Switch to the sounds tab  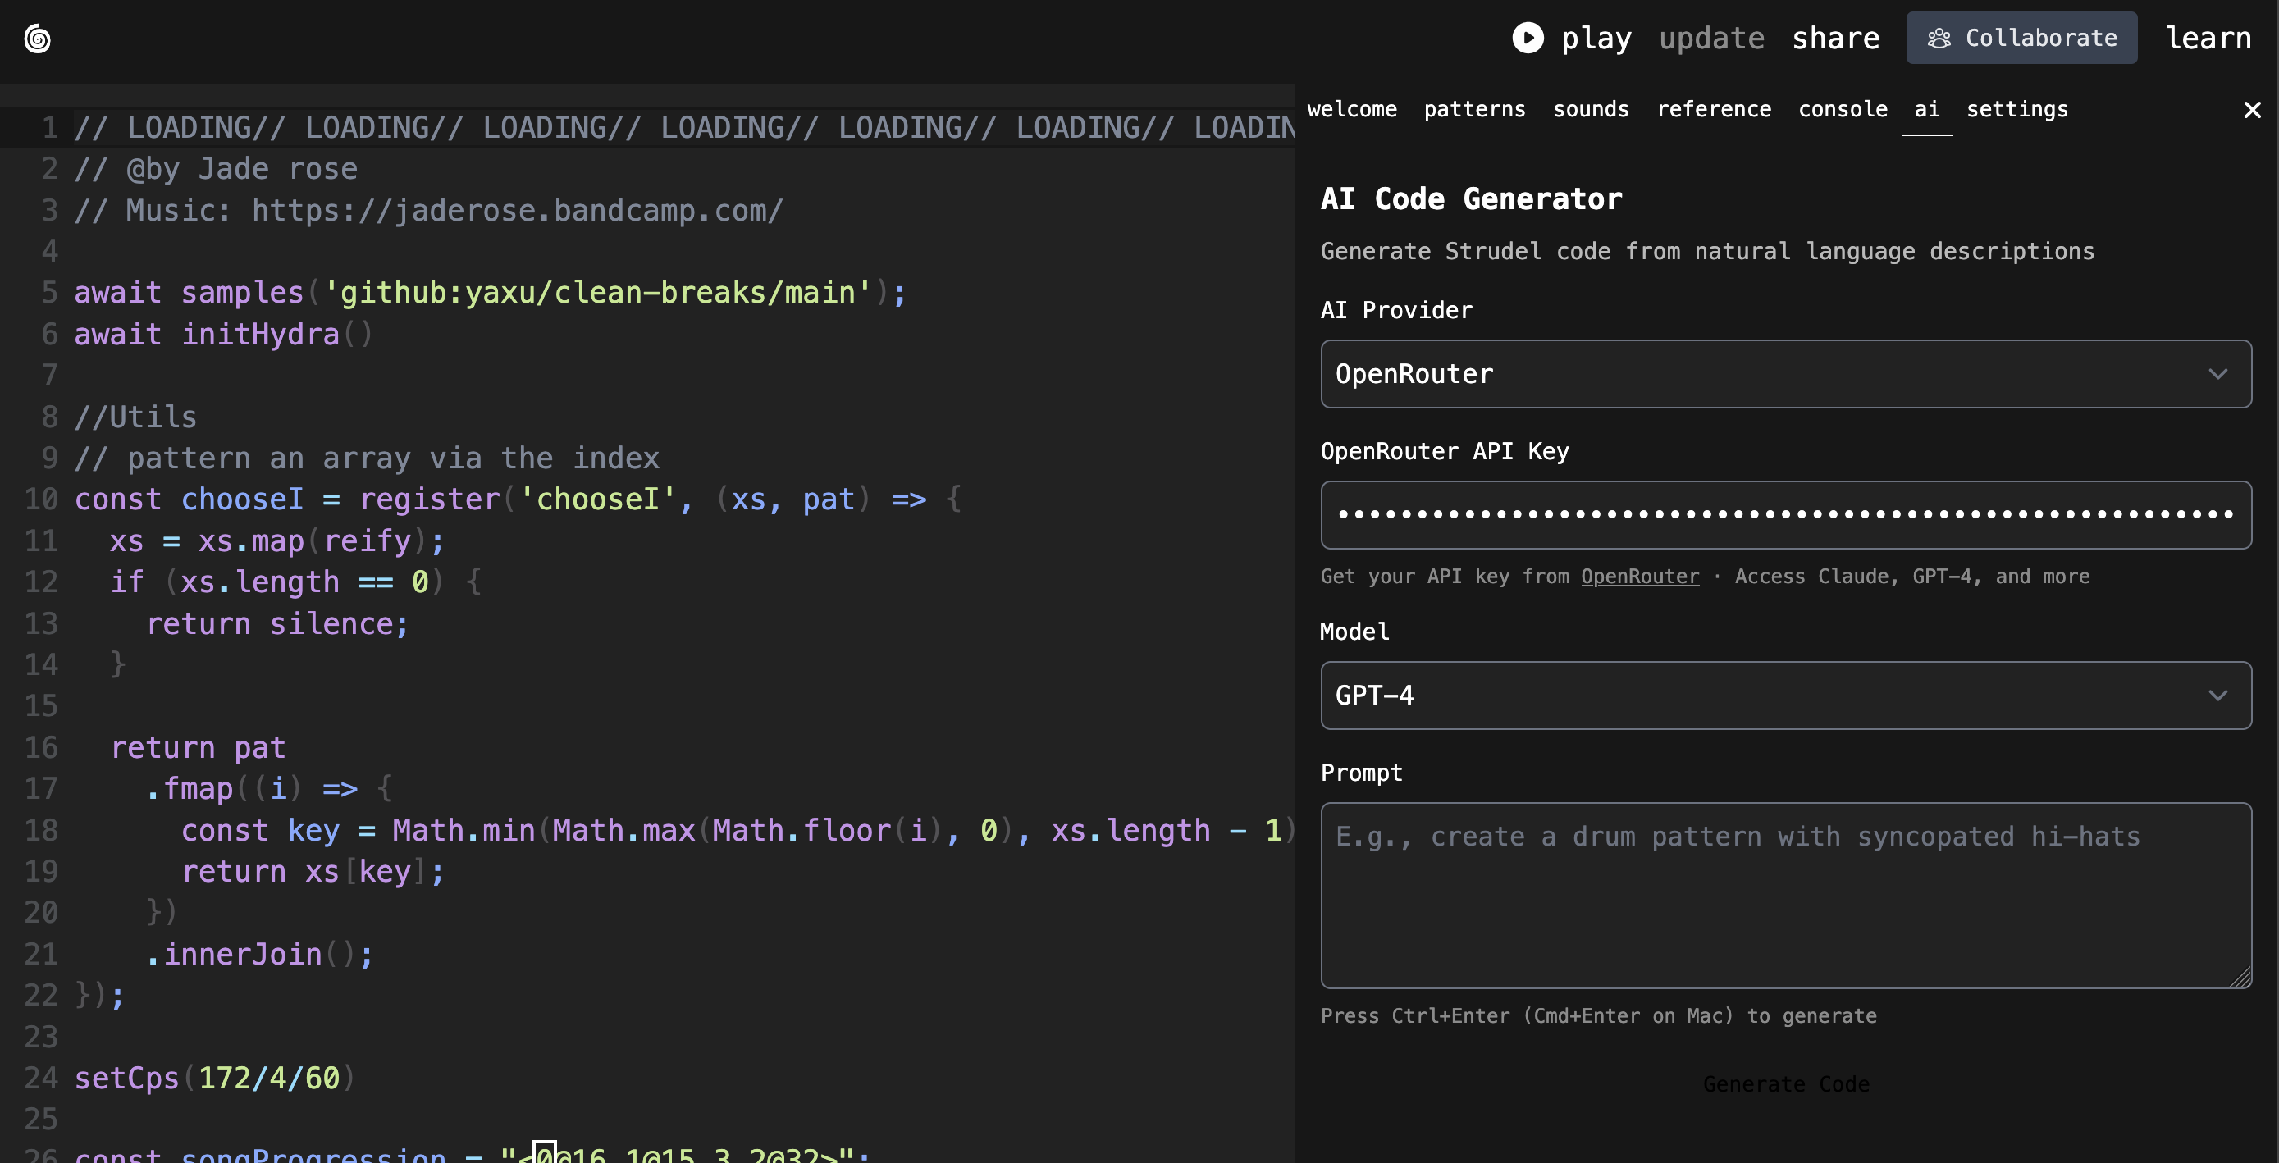[1591, 110]
